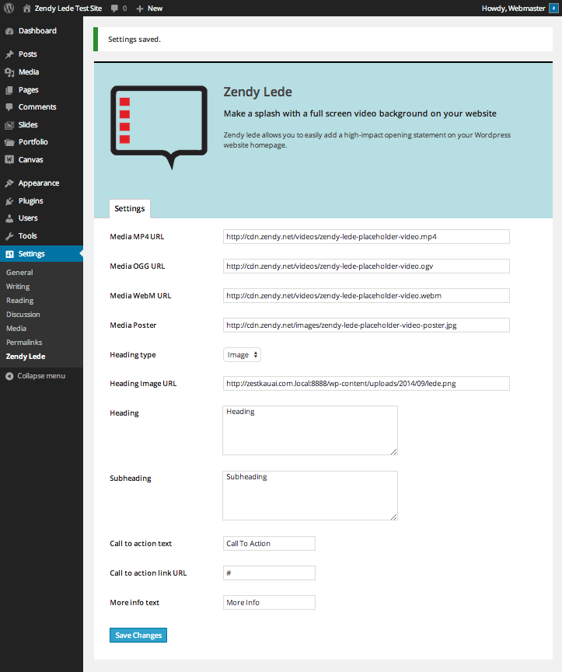This screenshot has width=562, height=672.
Task: Click the Comments bubble icon in sidebar
Action: (9, 107)
